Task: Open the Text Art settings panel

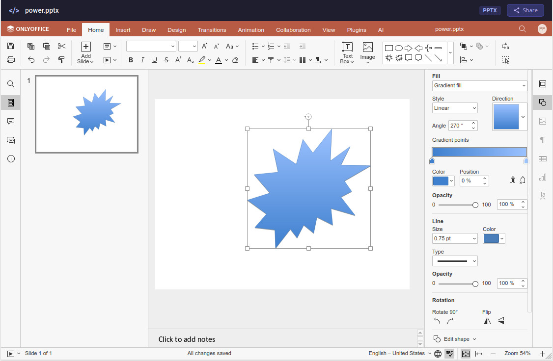Action: coord(542,196)
